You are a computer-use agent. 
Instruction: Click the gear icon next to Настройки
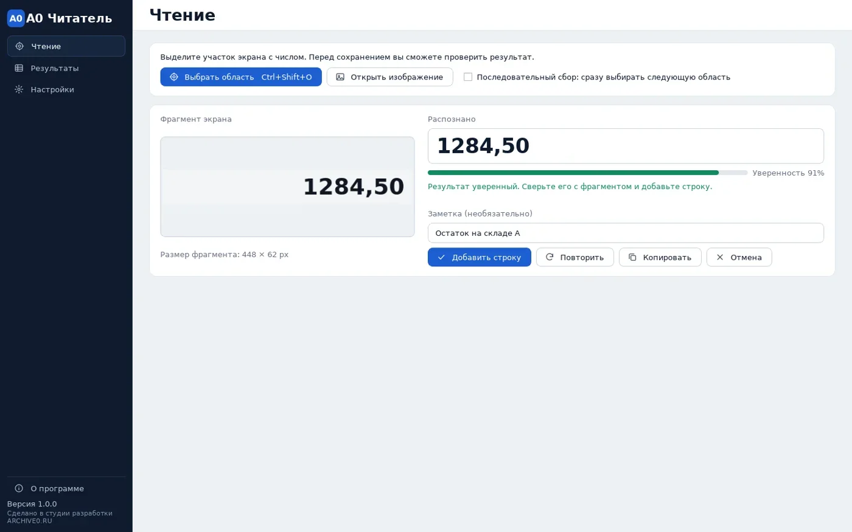(19, 89)
